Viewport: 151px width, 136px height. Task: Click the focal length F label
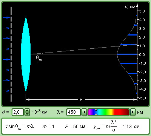(81, 100)
